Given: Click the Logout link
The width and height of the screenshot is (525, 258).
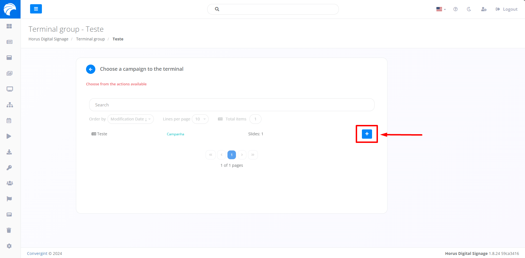Looking at the screenshot, I should click(x=506, y=9).
